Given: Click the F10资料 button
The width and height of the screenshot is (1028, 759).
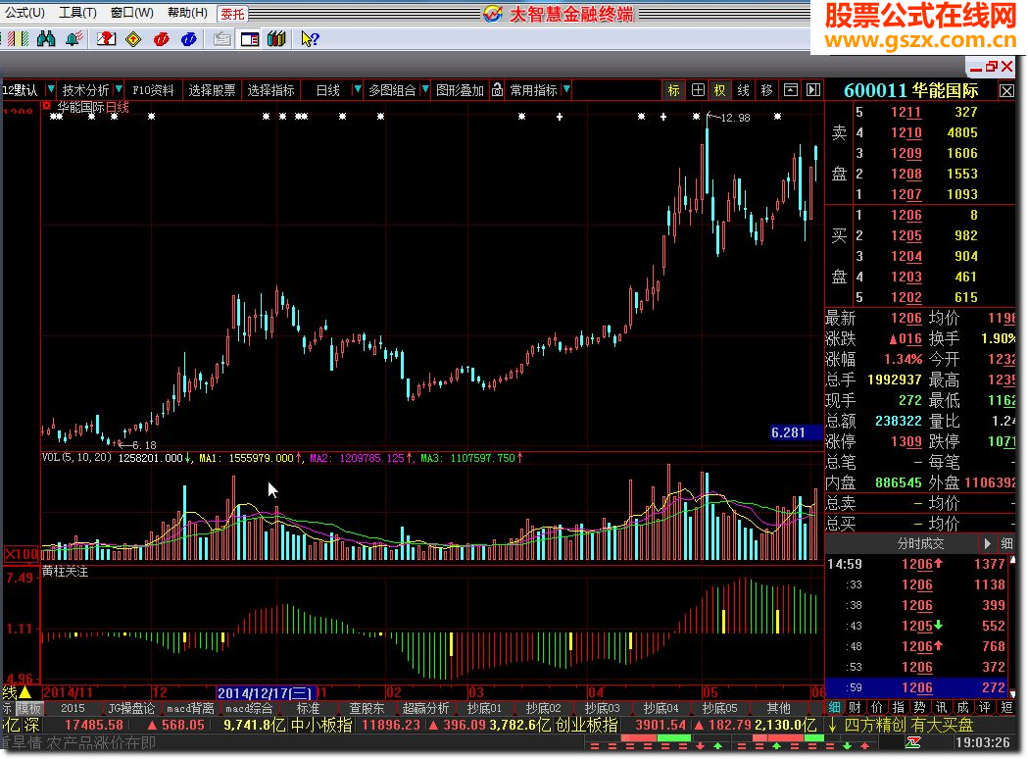Looking at the screenshot, I should click(154, 90).
